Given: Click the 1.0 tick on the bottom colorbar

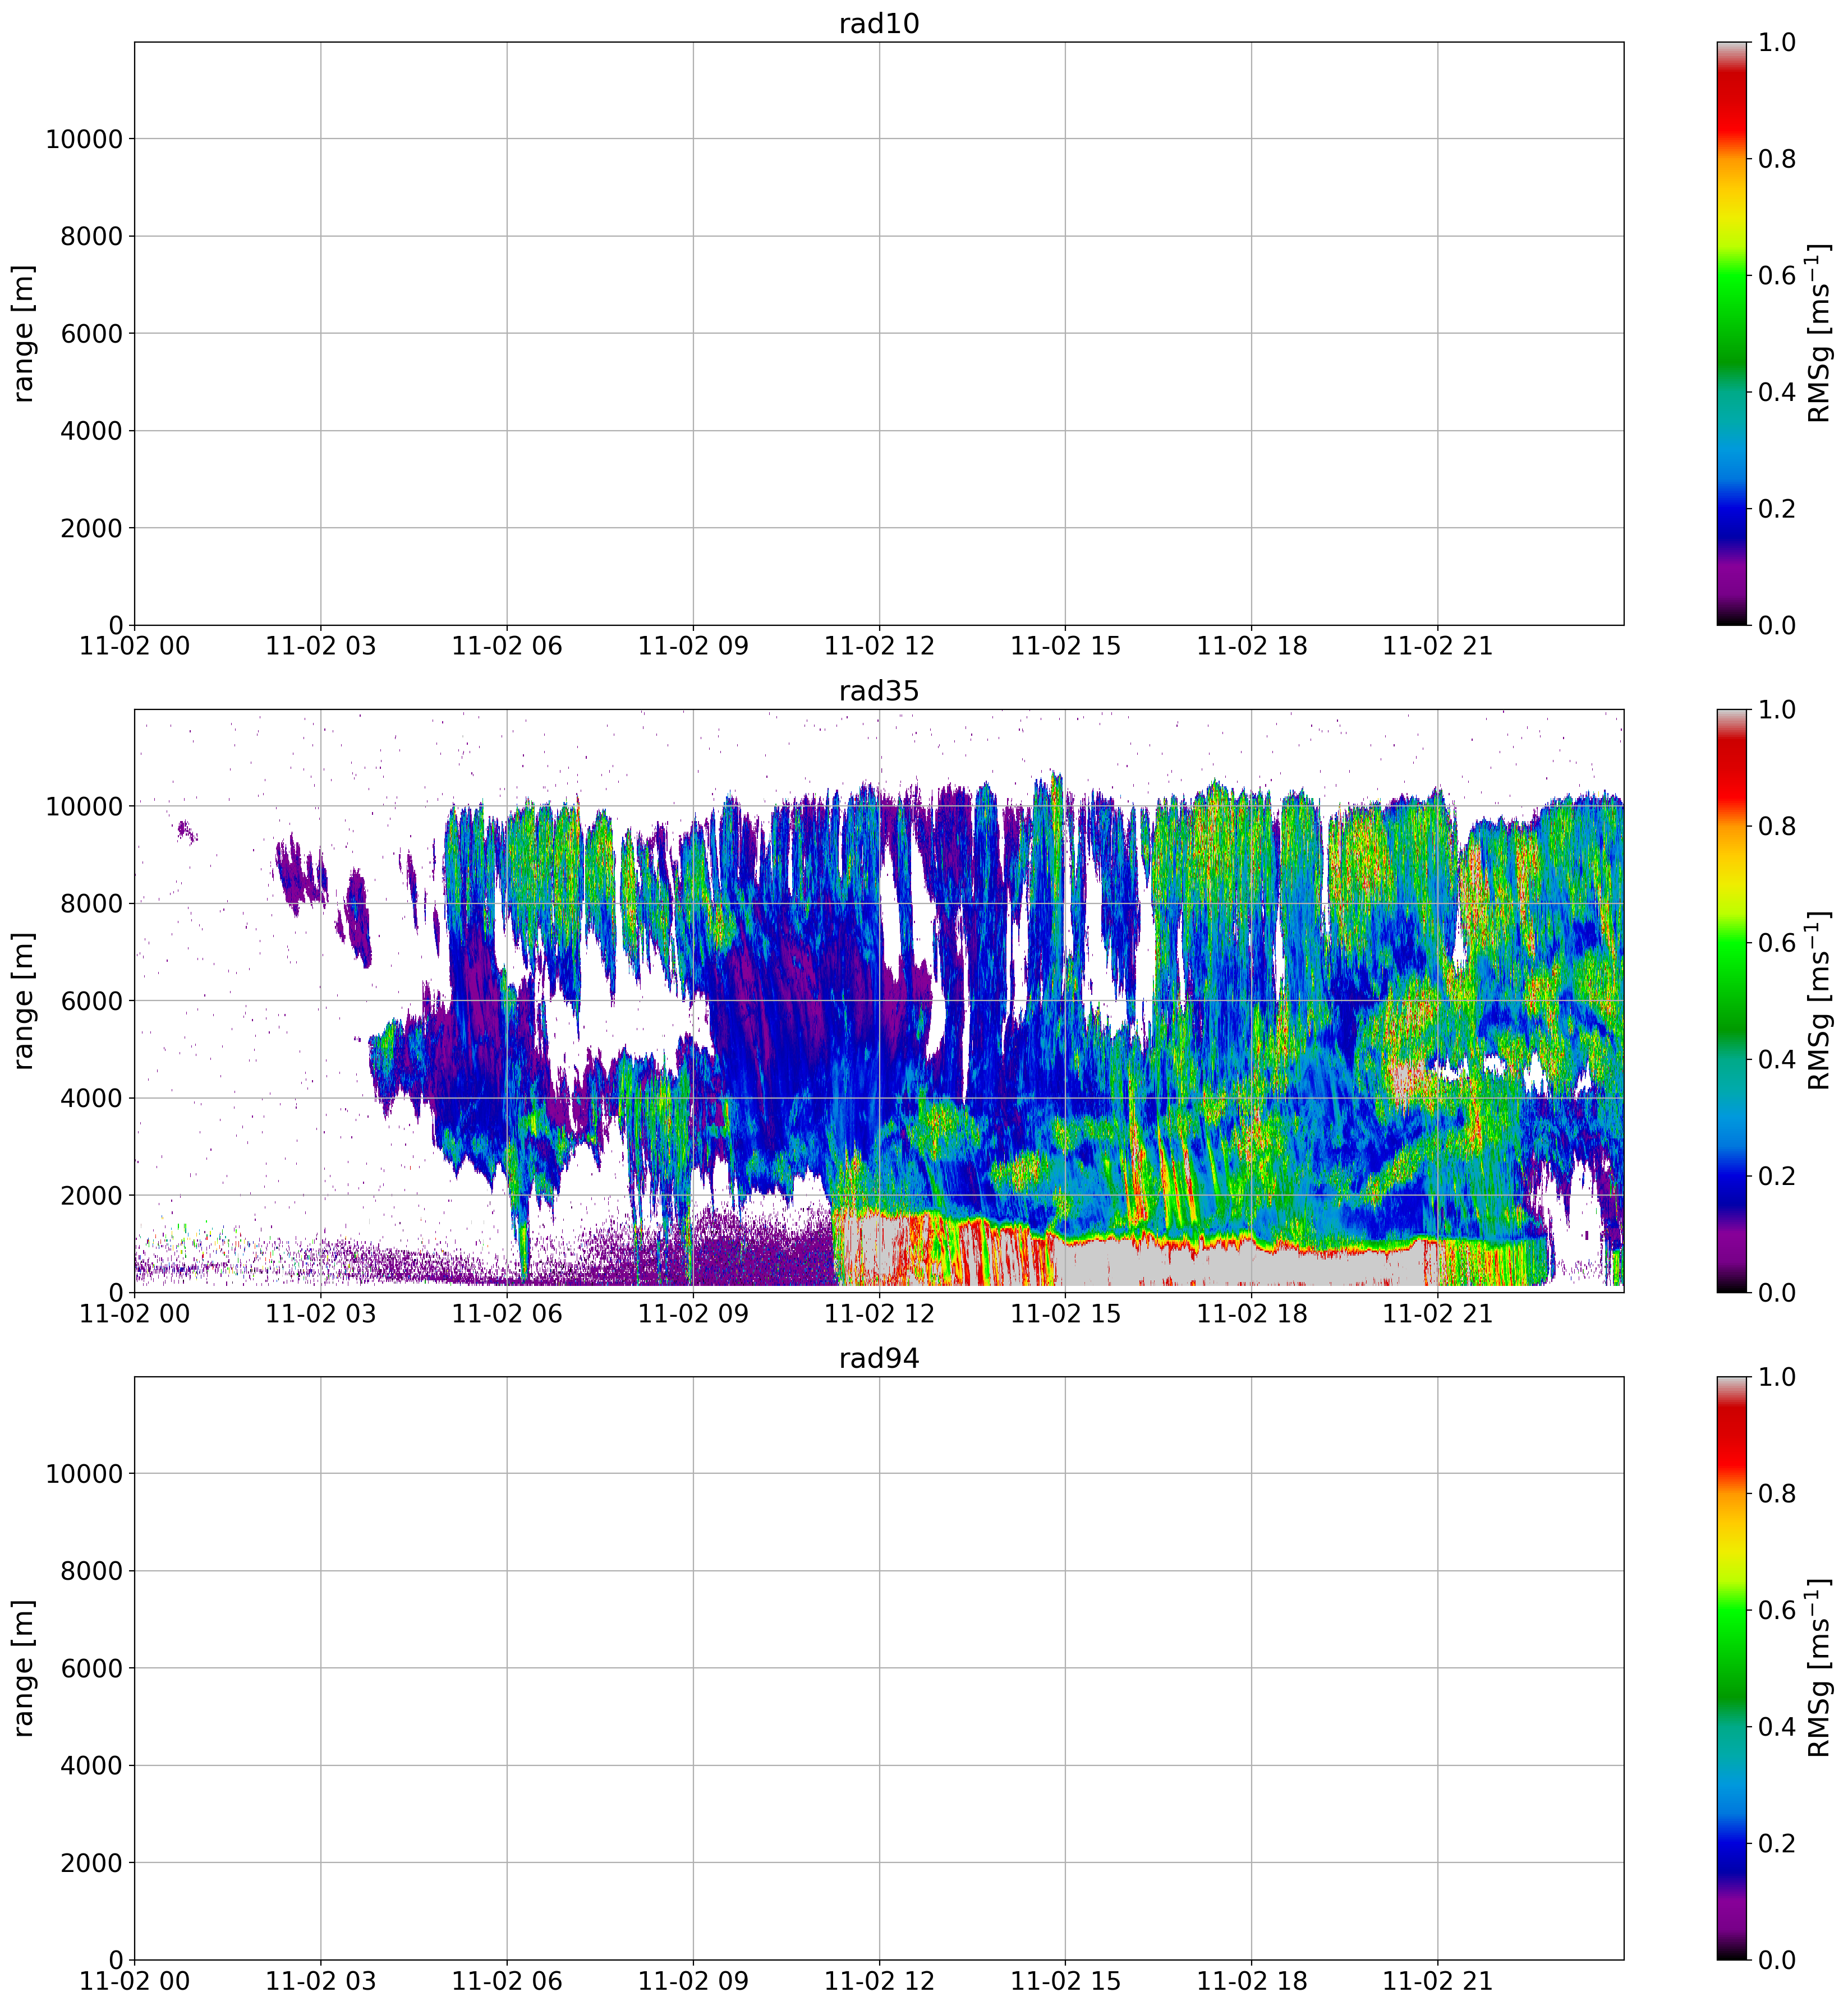Looking at the screenshot, I should coord(1776,1378).
